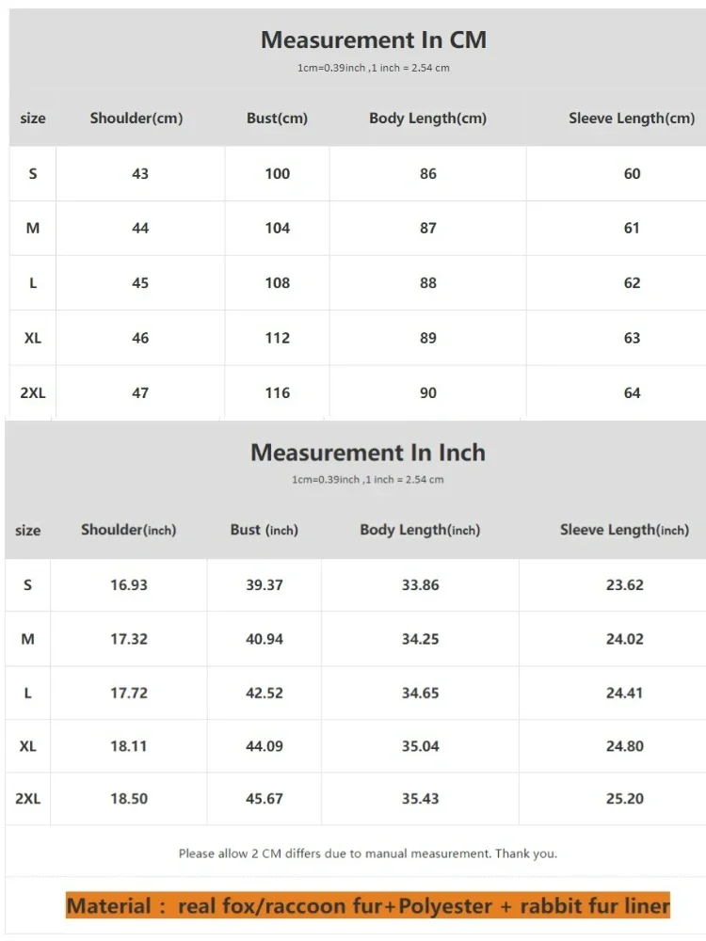Click body length value 35.04 for XL
This screenshot has width=706, height=941.
point(420,747)
